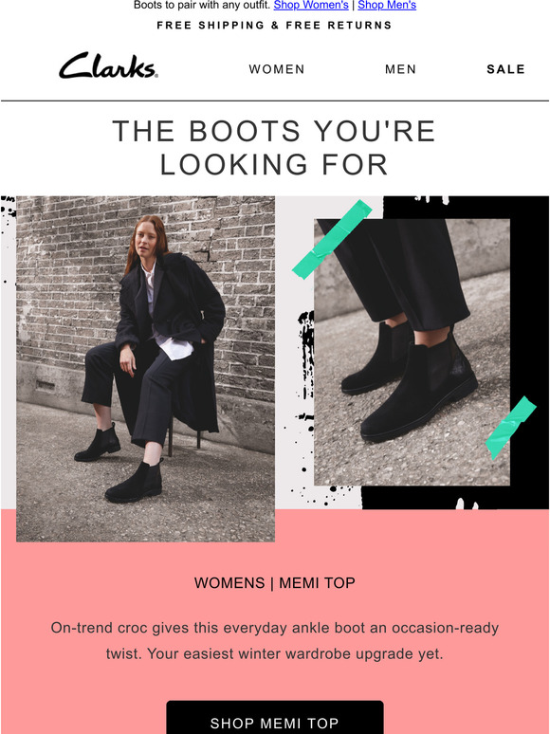The width and height of the screenshot is (550, 734).
Task: Click the FREE SHIPPING & FREE RETURNS banner
Action: coord(274,26)
